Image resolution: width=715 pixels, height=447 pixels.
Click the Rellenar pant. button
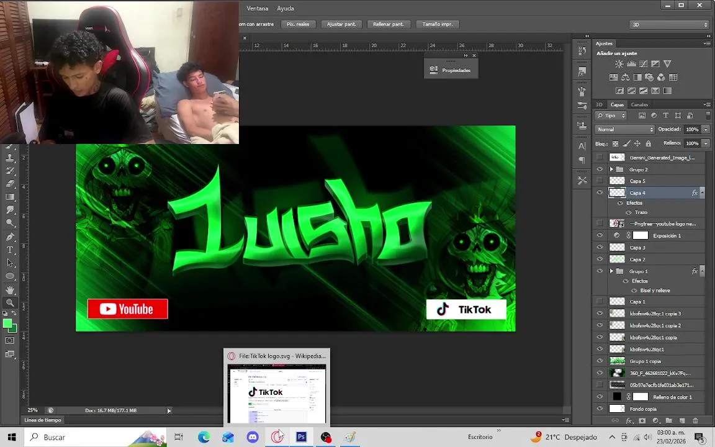point(389,24)
